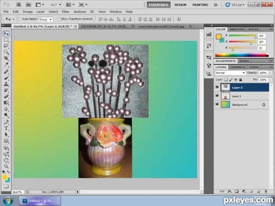Switch to the Channels tab
Viewport: 275px width, 206px height.
click(x=237, y=67)
